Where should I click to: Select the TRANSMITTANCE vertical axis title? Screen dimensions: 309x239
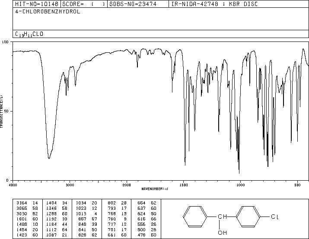click(1, 112)
